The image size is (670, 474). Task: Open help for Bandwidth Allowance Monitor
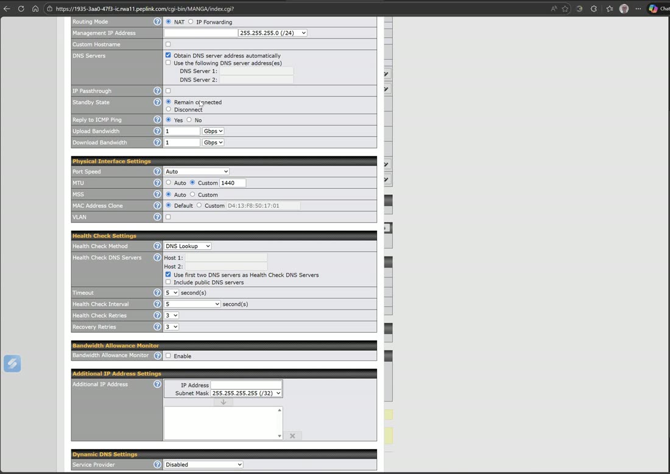pyautogui.click(x=158, y=356)
